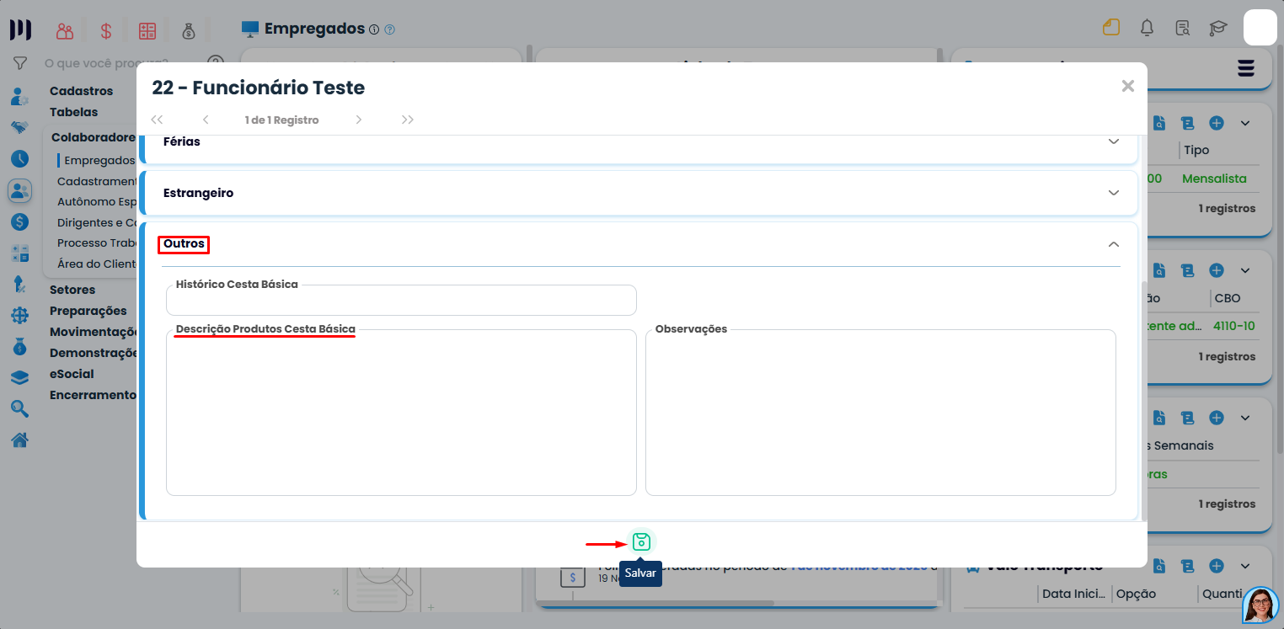Click the orange notes icon in top bar

(1111, 28)
